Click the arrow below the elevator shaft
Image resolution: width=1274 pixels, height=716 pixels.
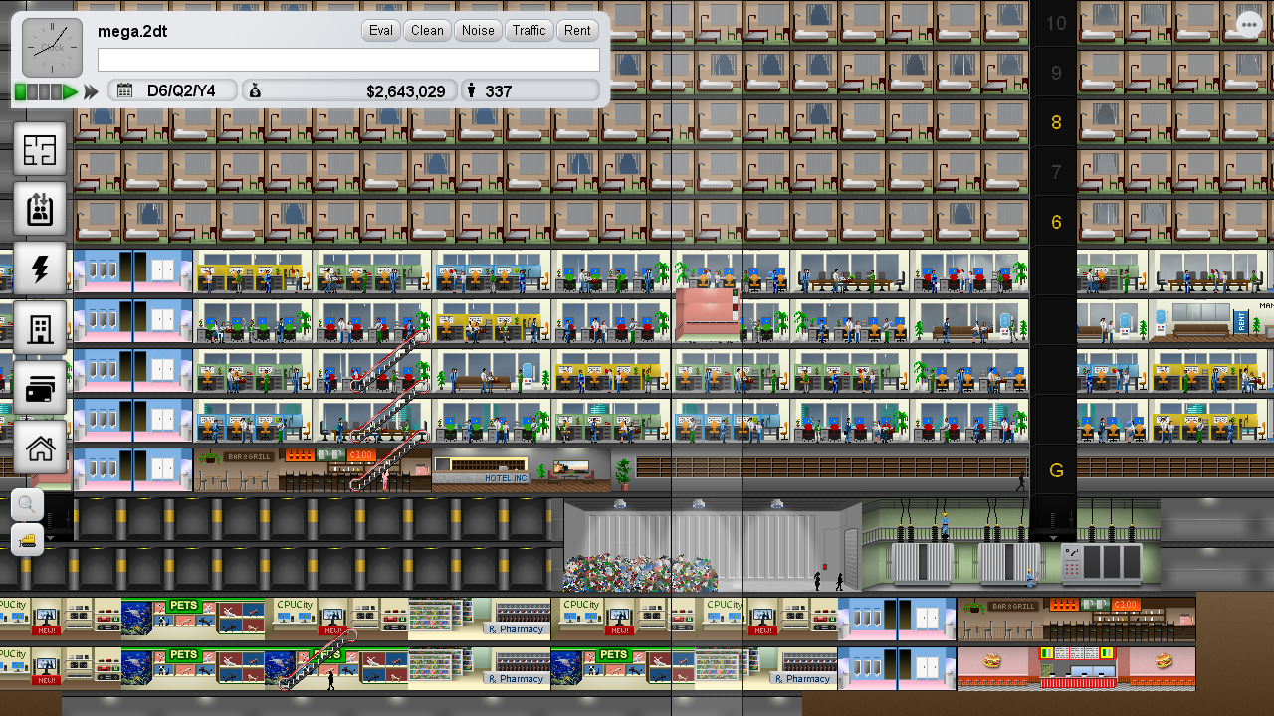pos(1054,537)
